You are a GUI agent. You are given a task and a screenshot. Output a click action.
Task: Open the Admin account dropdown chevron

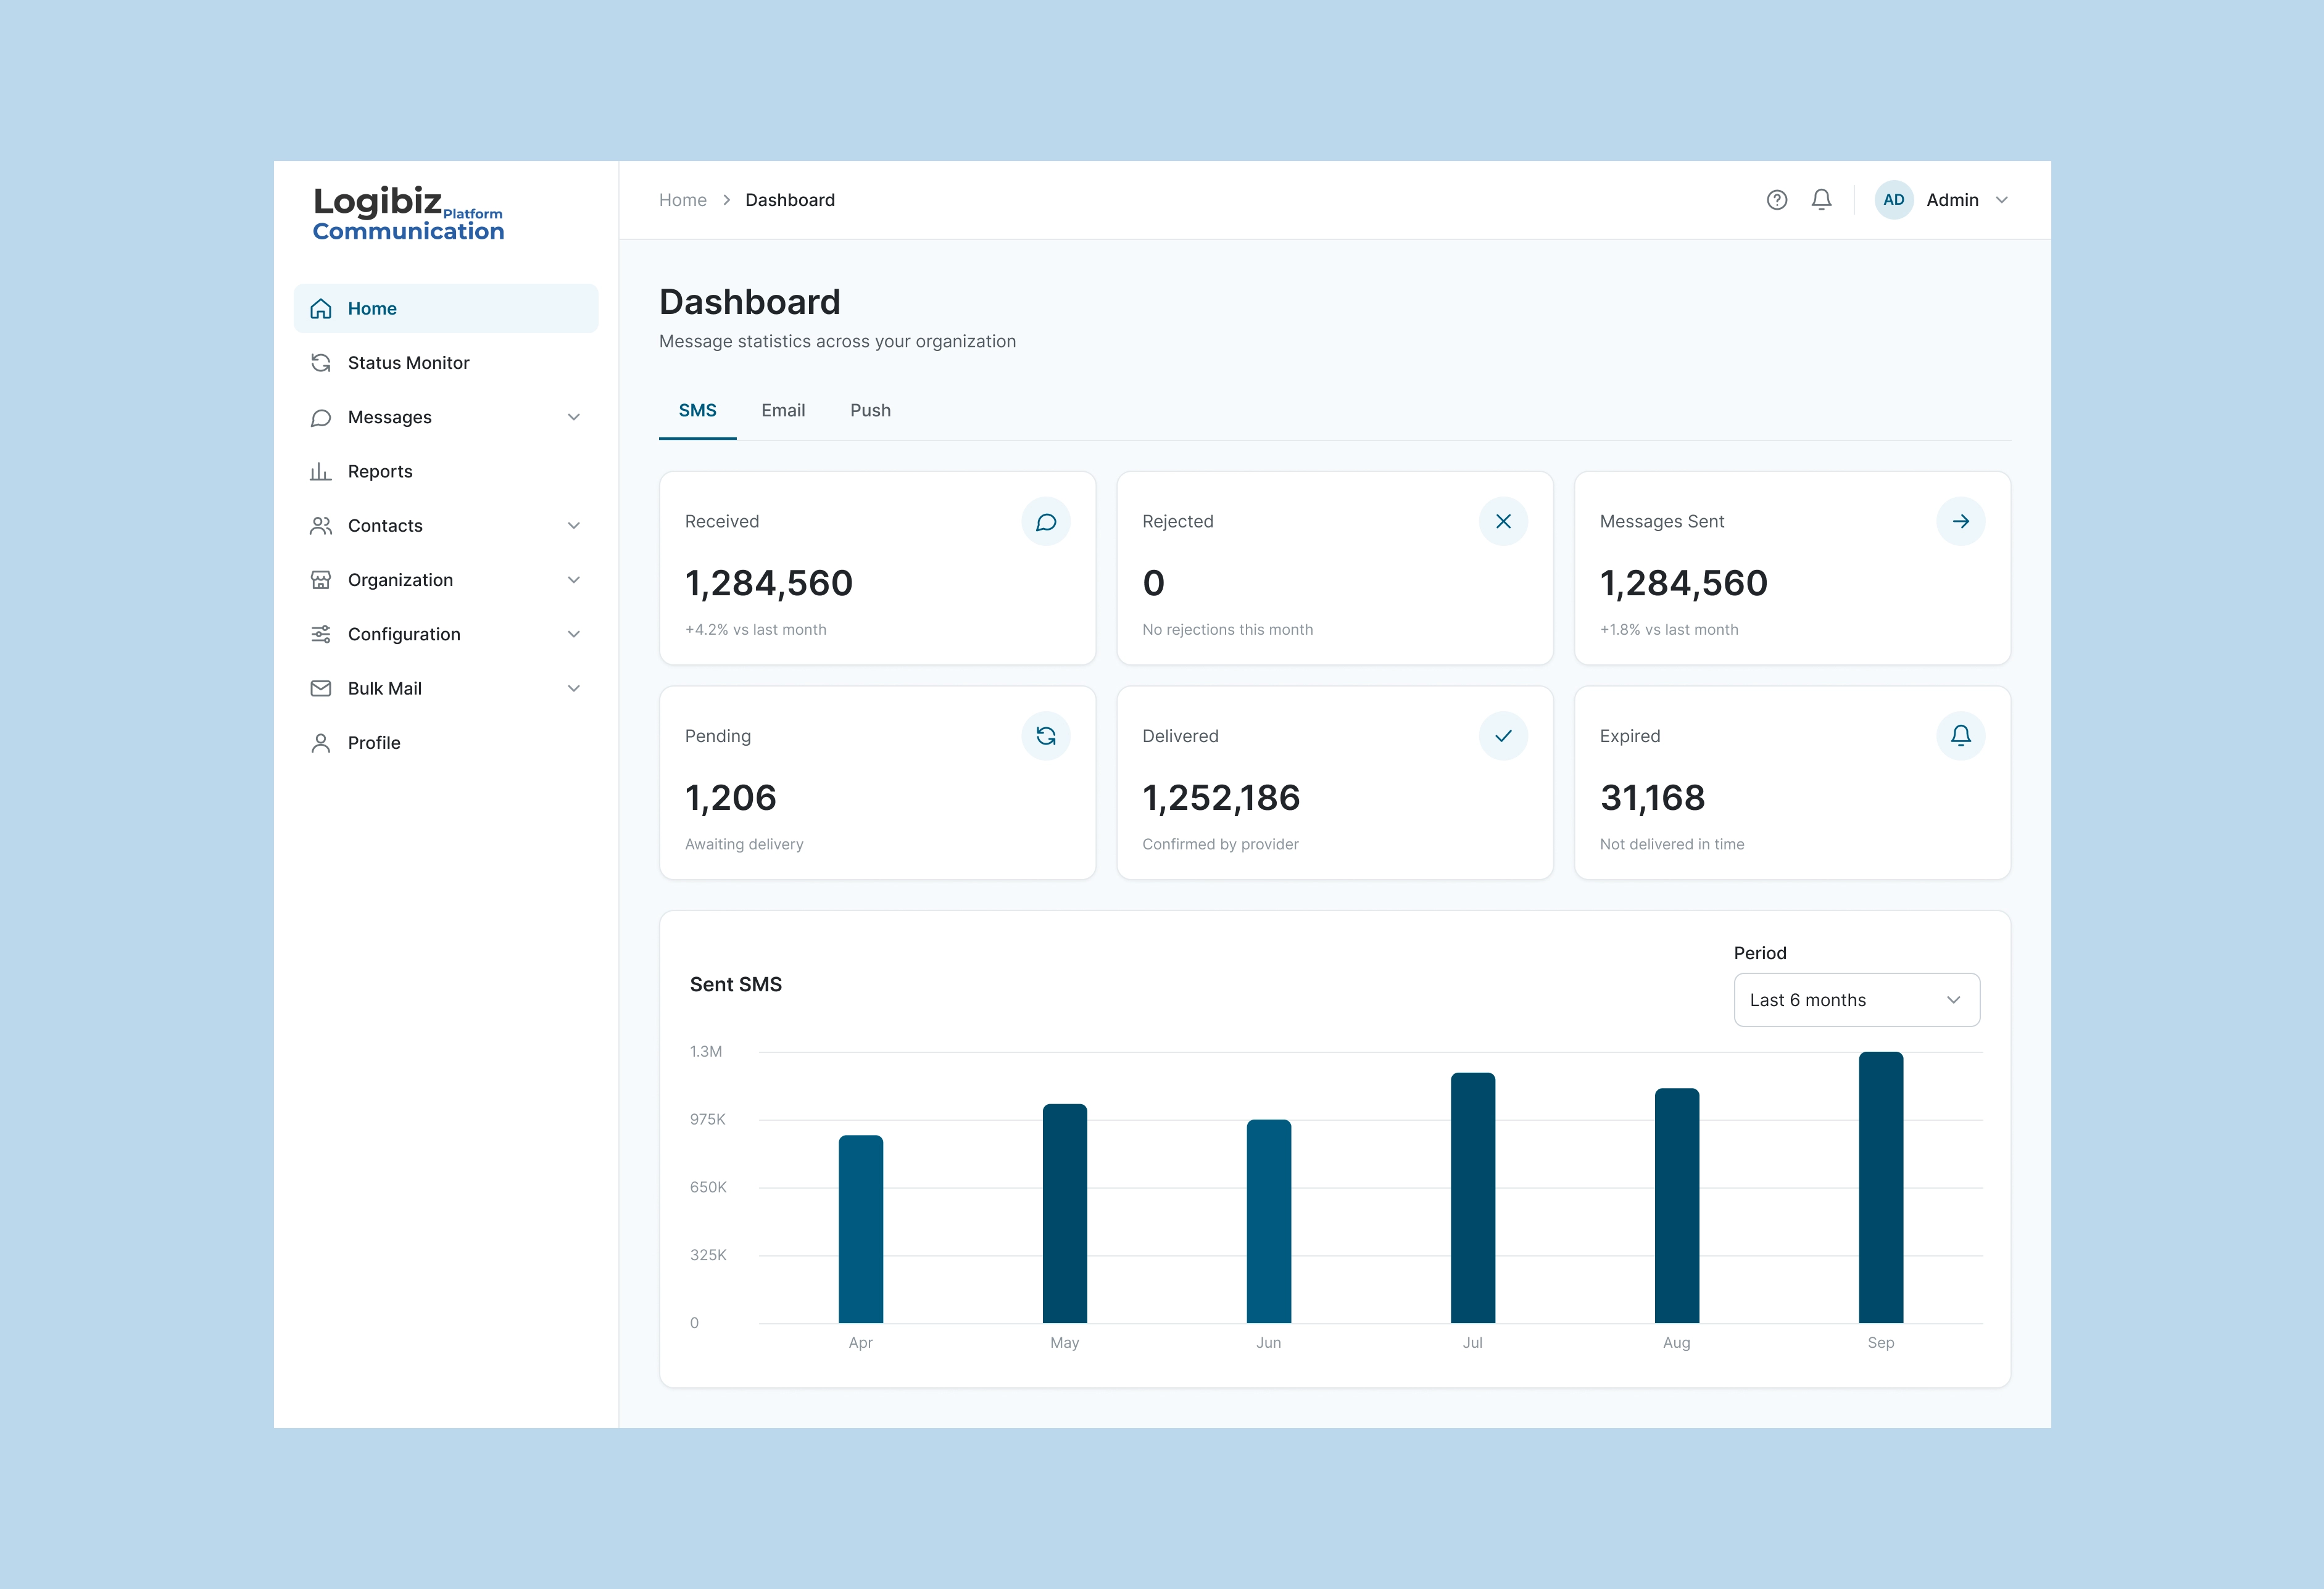tap(2002, 200)
